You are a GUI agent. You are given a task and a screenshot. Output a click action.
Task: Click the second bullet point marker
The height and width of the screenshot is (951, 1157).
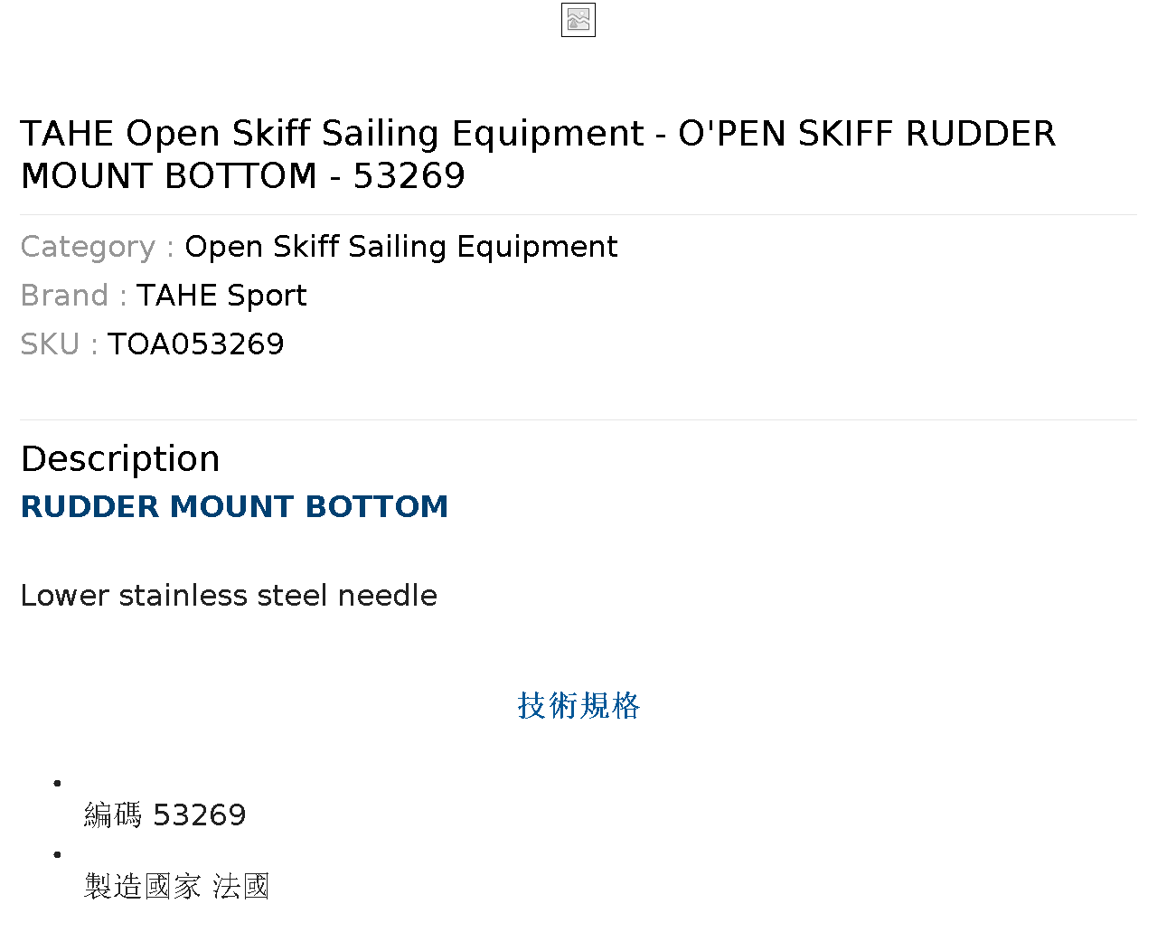[57, 854]
